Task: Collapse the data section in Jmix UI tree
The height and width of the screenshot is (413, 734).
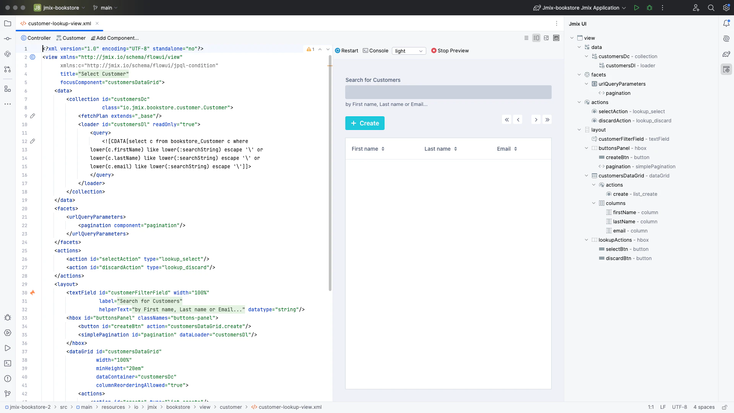Action: click(580, 47)
